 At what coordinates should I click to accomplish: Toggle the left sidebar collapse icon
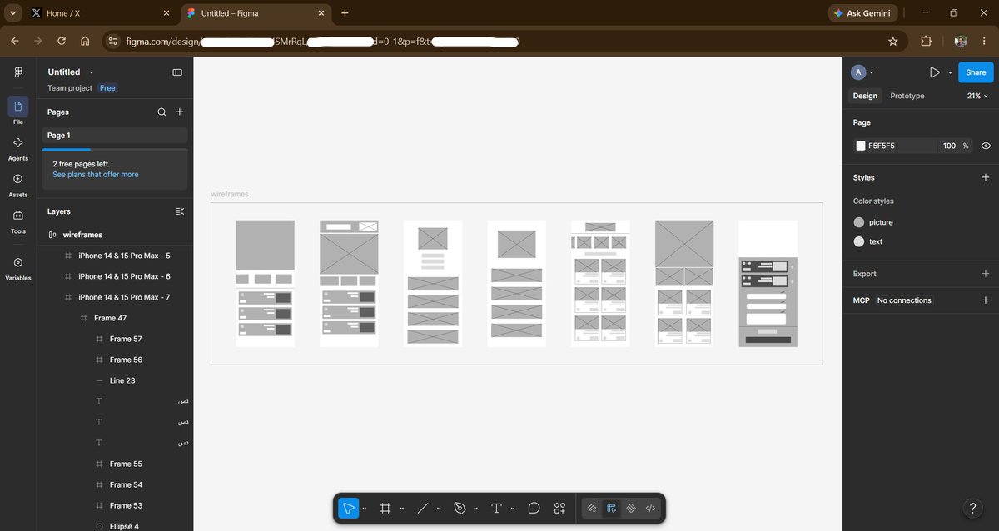tap(177, 72)
